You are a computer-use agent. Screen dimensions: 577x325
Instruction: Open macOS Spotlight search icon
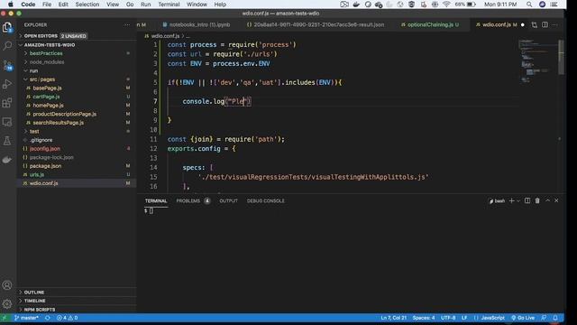pyautogui.click(x=529, y=5)
